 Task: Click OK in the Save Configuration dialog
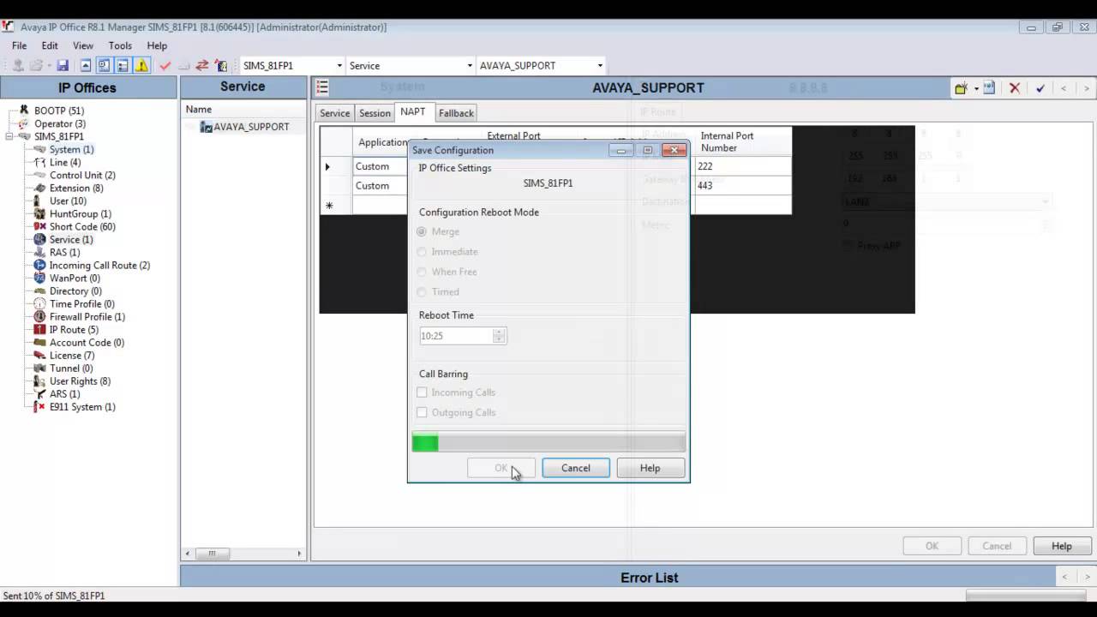(501, 468)
